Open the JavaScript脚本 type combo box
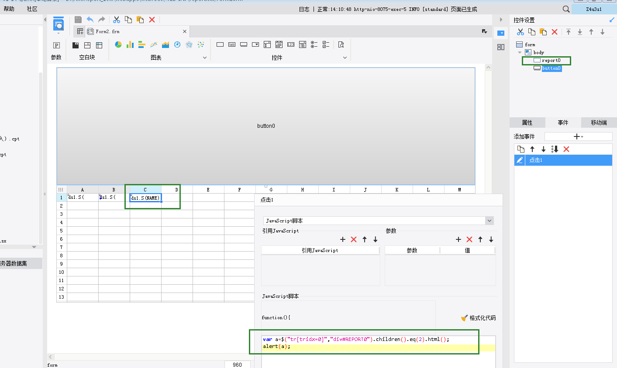Image resolution: width=617 pixels, height=368 pixels. pos(378,221)
